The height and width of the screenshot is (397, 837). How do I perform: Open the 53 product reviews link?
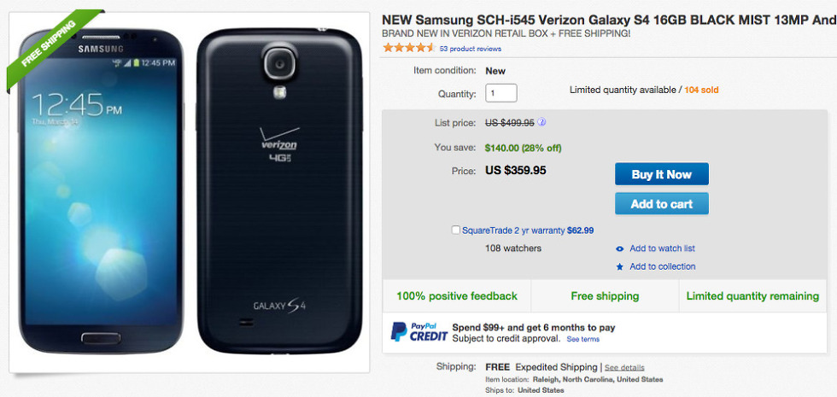(471, 49)
